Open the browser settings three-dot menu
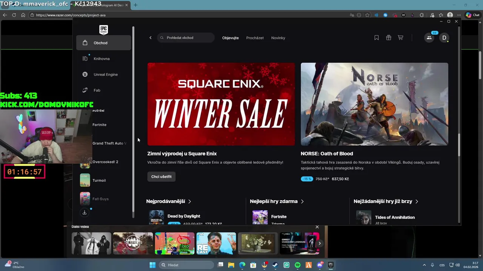483x271 pixels. tap(459, 15)
